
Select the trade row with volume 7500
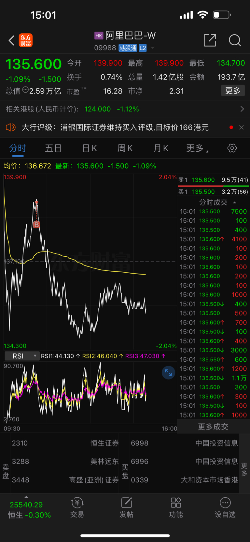tap(213, 212)
